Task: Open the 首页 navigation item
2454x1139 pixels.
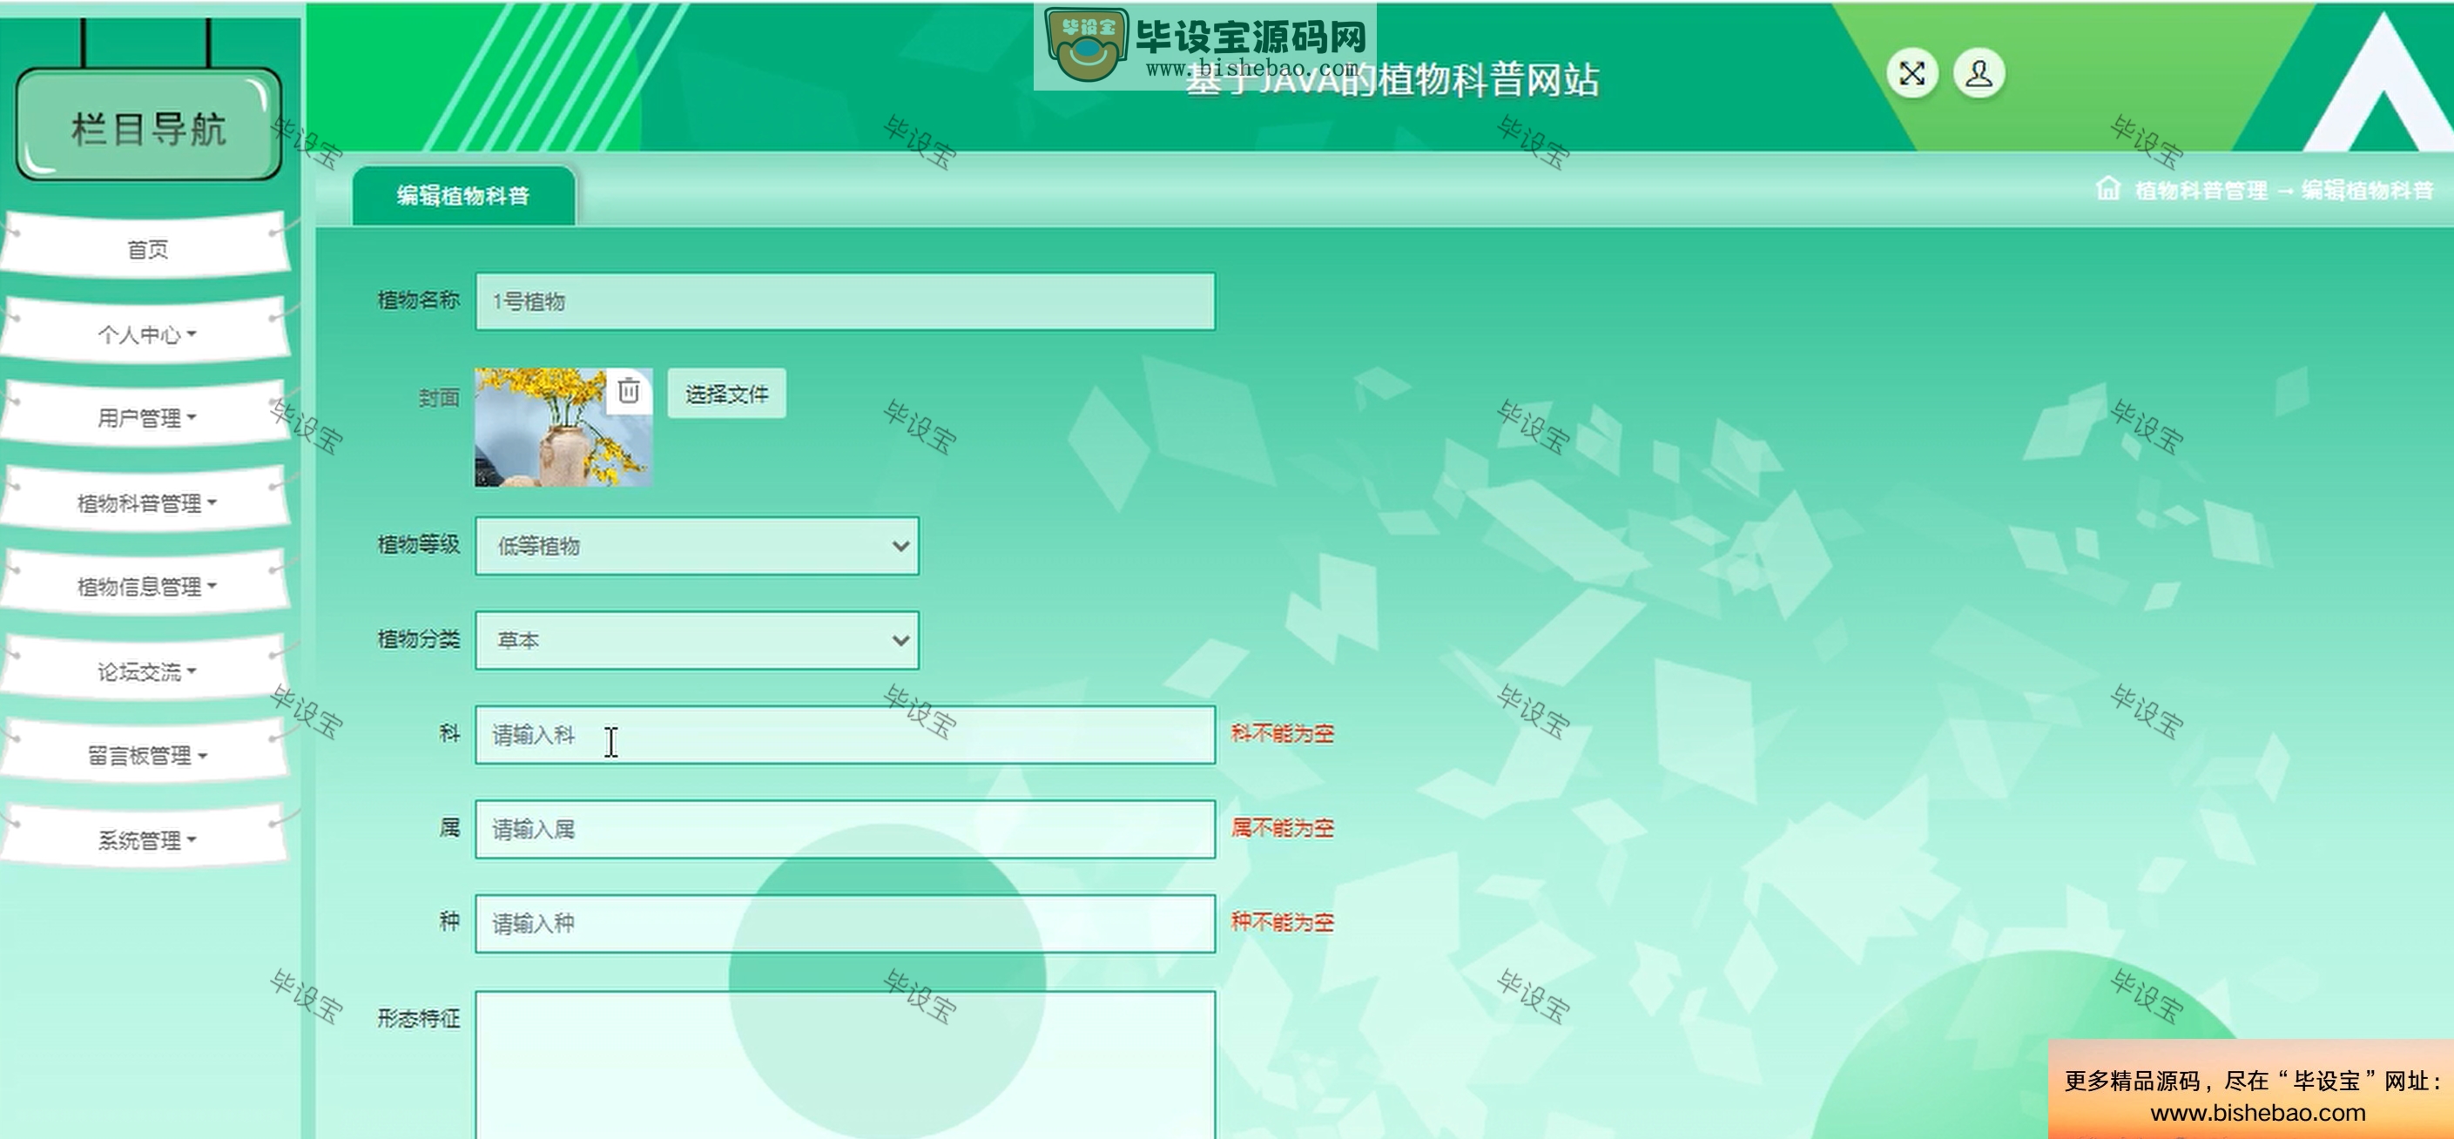Action: pyautogui.click(x=146, y=248)
